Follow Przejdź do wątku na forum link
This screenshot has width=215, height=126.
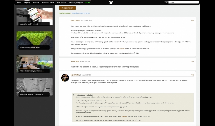[x=81, y=13]
